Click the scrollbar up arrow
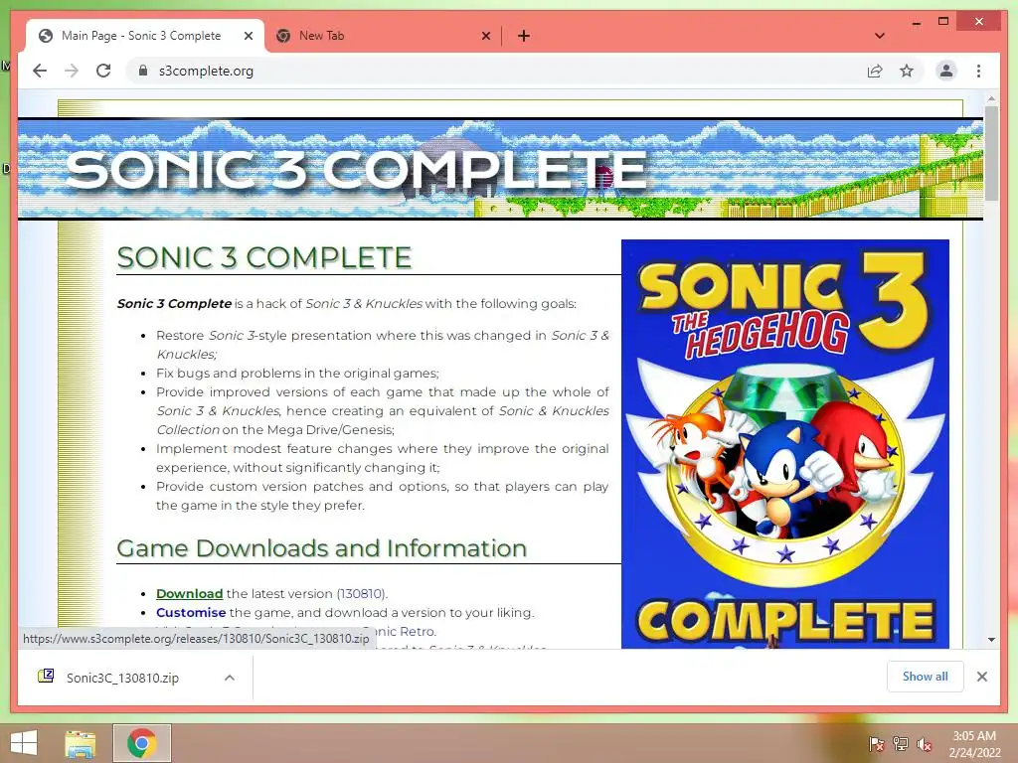Screen dimensions: 1018x763 [x=991, y=98]
